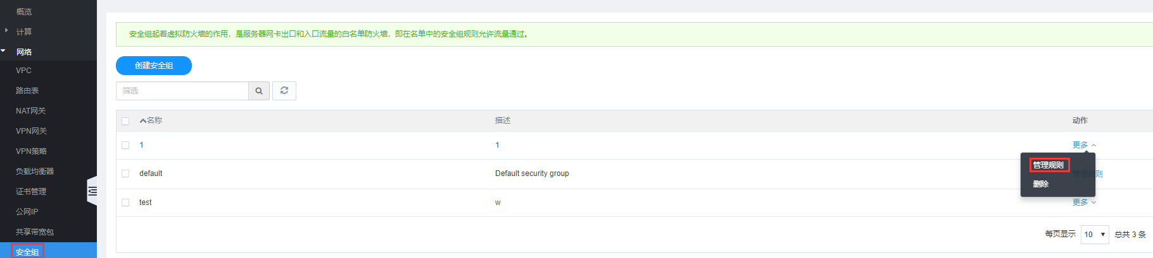Click the refresh list icon button
Image resolution: width=1153 pixels, height=258 pixels.
(x=284, y=91)
